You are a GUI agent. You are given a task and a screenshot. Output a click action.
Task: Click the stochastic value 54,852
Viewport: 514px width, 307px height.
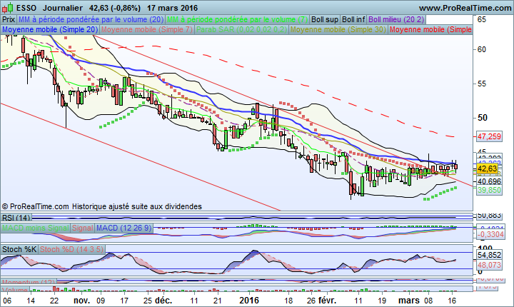click(489, 255)
